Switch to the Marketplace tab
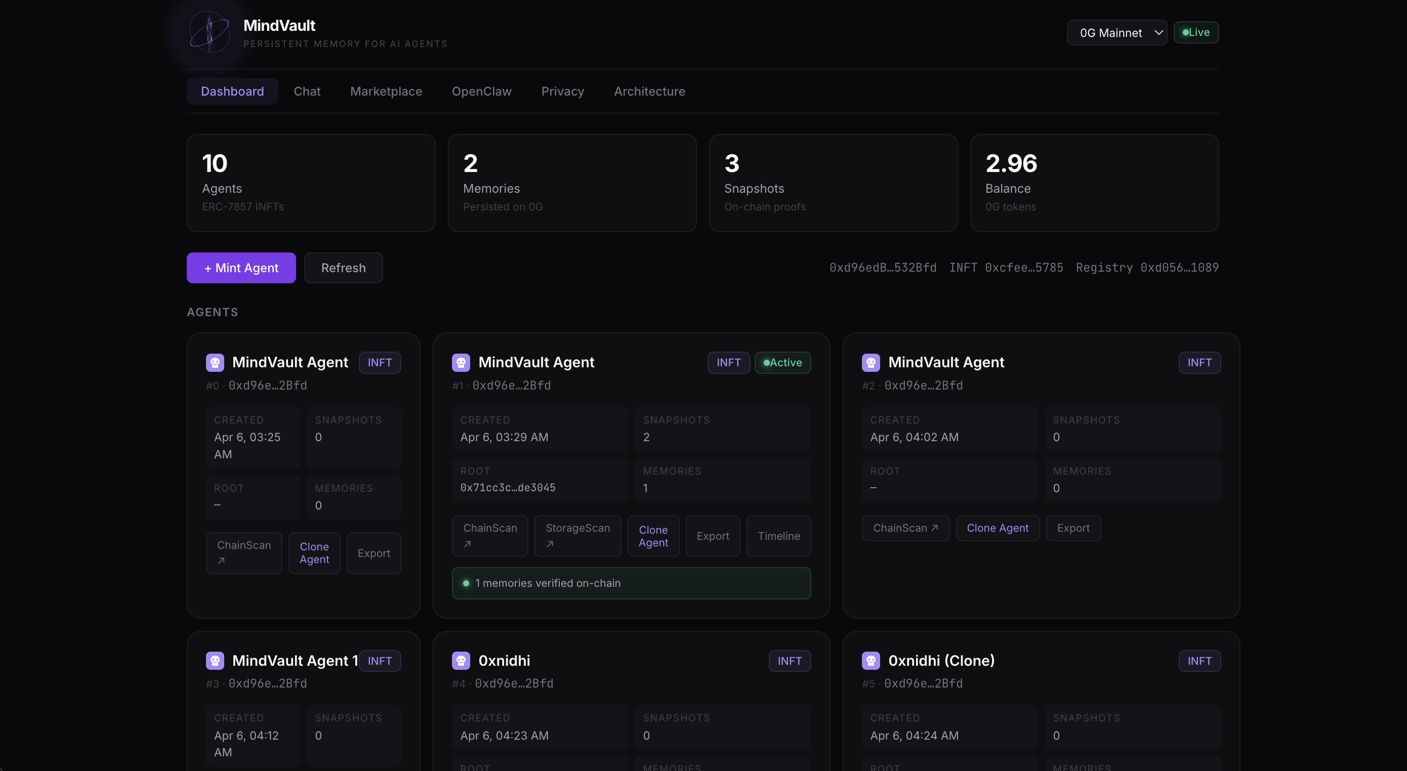Image resolution: width=1407 pixels, height=771 pixels. (x=386, y=91)
